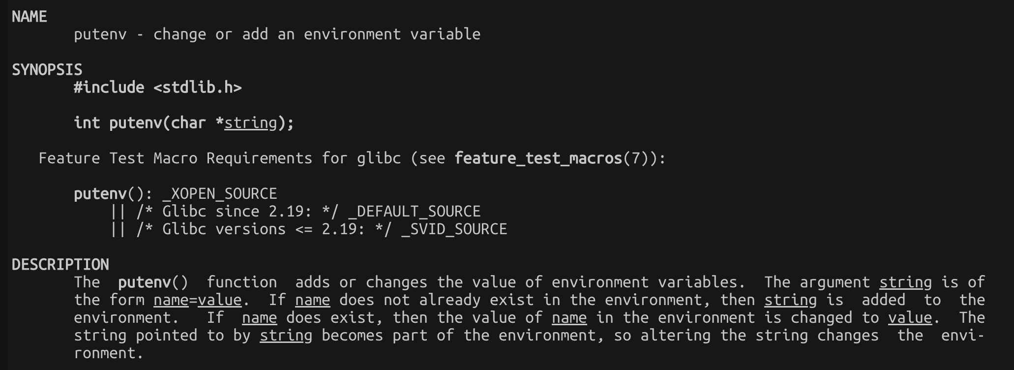Click the int putenv function prototype

[184, 123]
